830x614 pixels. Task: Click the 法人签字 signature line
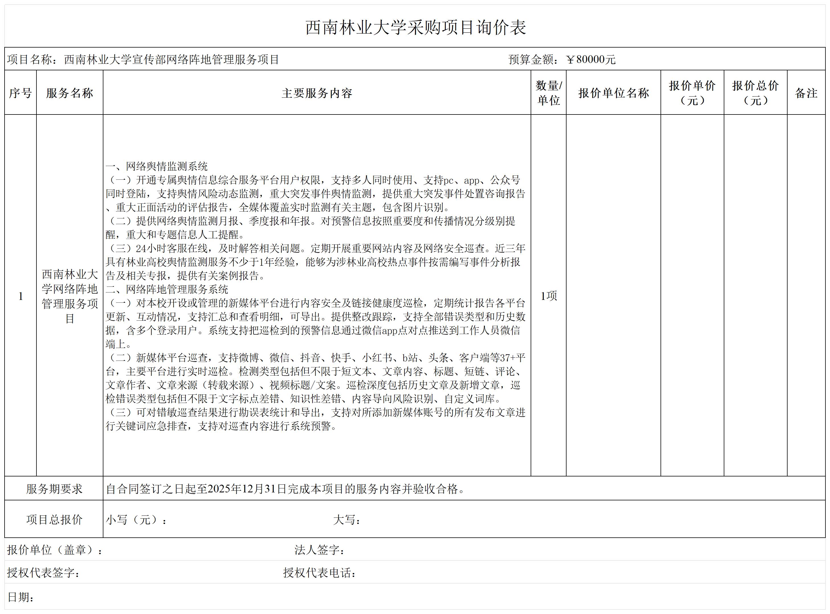pyautogui.click(x=320, y=550)
